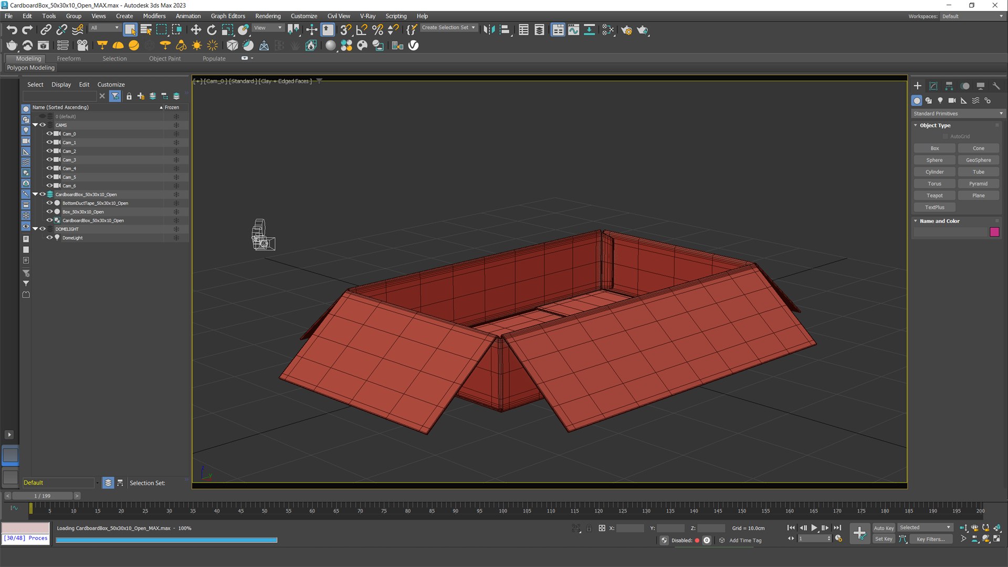1008x567 pixels.
Task: Click the V-Ray logo icon in toolbar
Action: tap(414, 46)
